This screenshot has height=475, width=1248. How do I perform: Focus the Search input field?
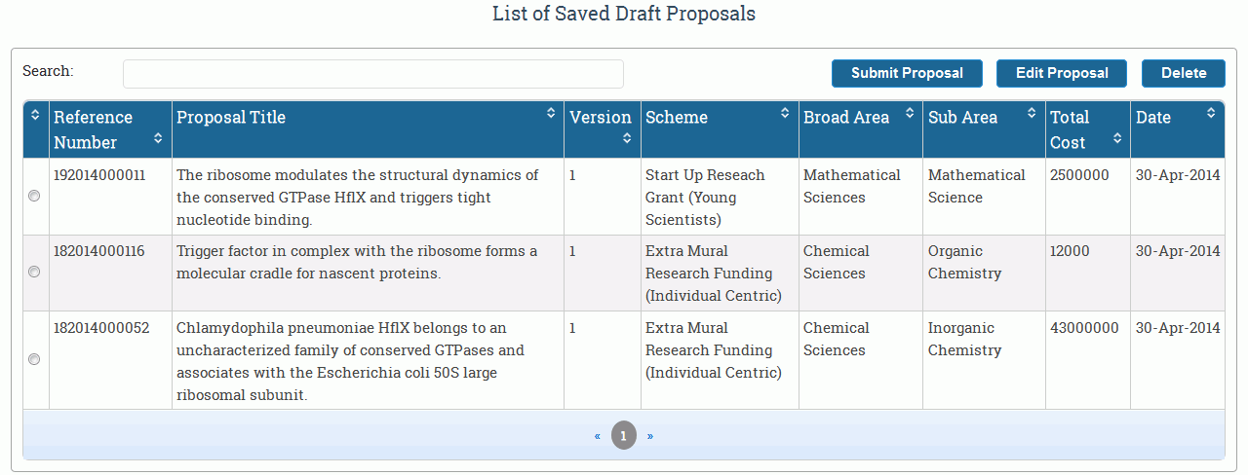pyautogui.click(x=372, y=74)
